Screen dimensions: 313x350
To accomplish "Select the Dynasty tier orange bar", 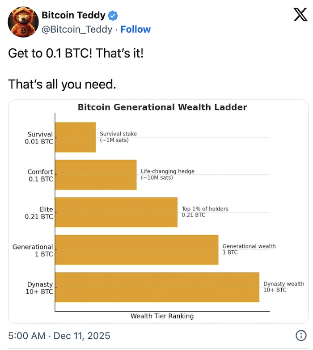I will (x=157, y=287).
